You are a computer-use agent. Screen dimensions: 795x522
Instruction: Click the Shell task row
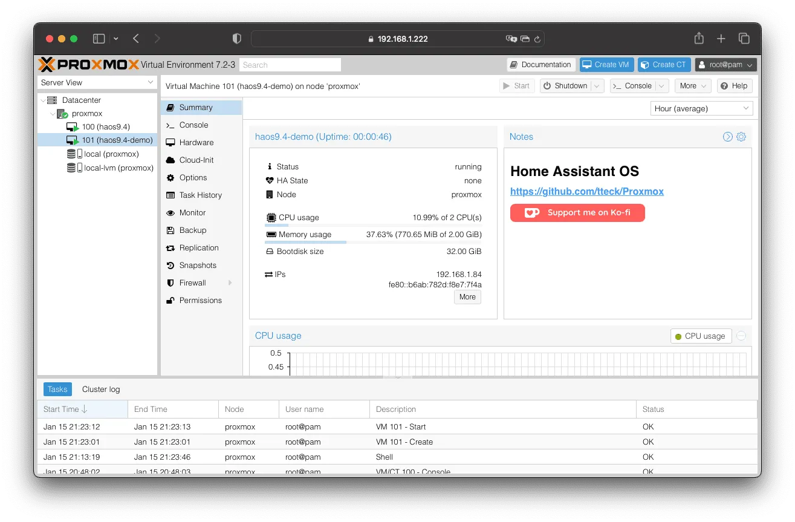(397, 457)
